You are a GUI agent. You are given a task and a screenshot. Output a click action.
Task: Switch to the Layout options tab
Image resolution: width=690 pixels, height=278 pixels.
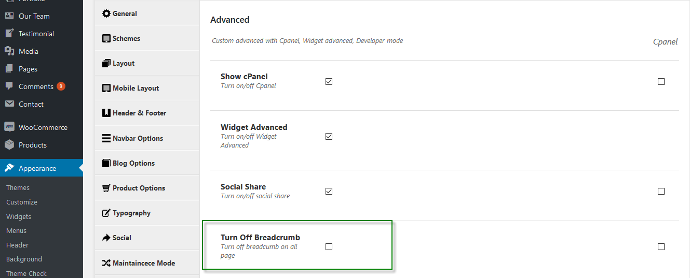pyautogui.click(x=147, y=63)
